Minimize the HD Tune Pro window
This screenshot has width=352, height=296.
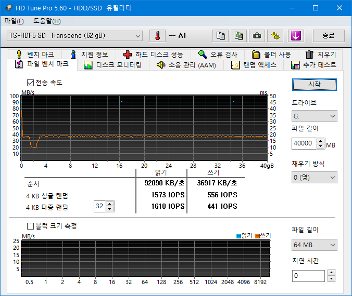pos(292,8)
